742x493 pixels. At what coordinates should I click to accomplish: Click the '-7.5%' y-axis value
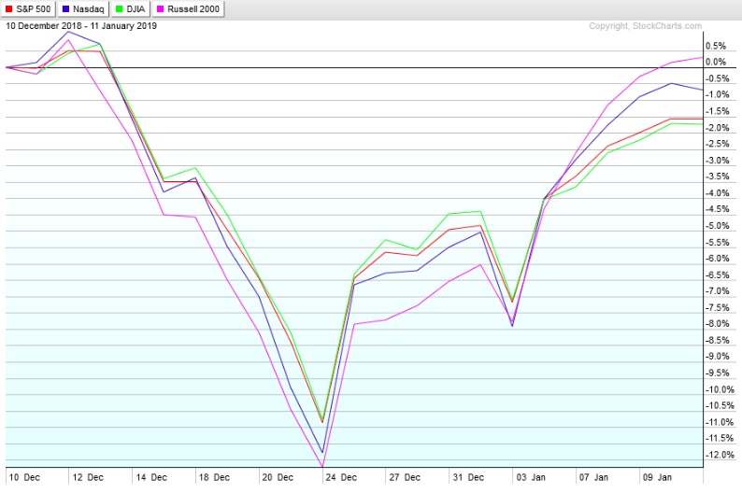tap(718, 308)
